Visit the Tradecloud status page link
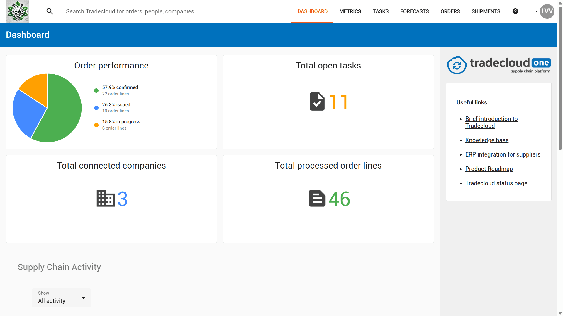This screenshot has height=316, width=563. [496, 183]
